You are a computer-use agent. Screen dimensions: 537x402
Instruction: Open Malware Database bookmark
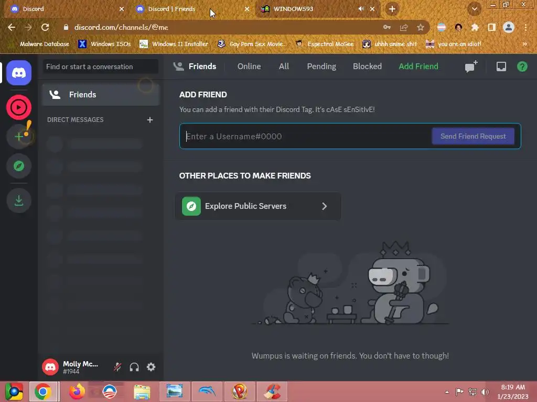(x=40, y=44)
